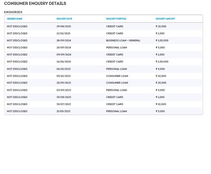Click the 21/05/2023 enquiry date

[x=63, y=111]
